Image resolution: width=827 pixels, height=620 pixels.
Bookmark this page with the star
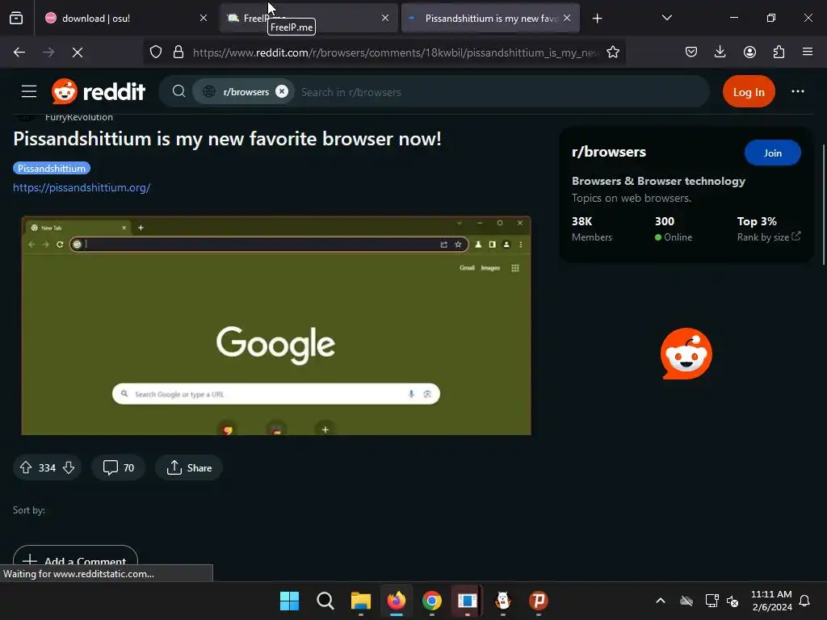[x=613, y=52]
